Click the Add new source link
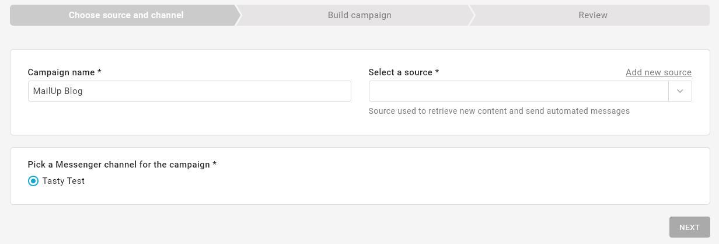Image resolution: width=719 pixels, height=244 pixels. click(x=658, y=72)
